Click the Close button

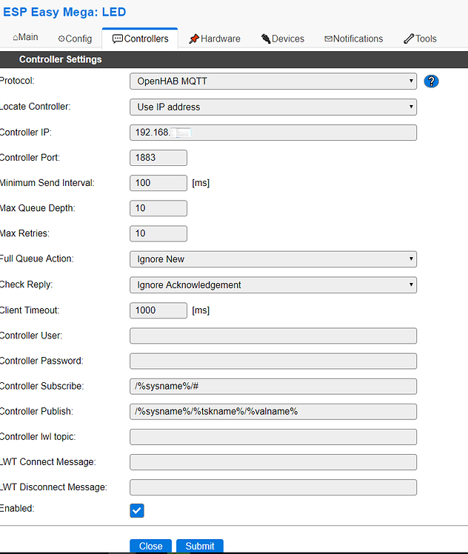150,546
